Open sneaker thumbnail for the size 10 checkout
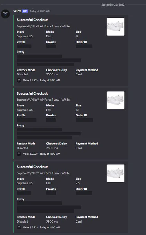146x235 pixels. tap(115, 100)
